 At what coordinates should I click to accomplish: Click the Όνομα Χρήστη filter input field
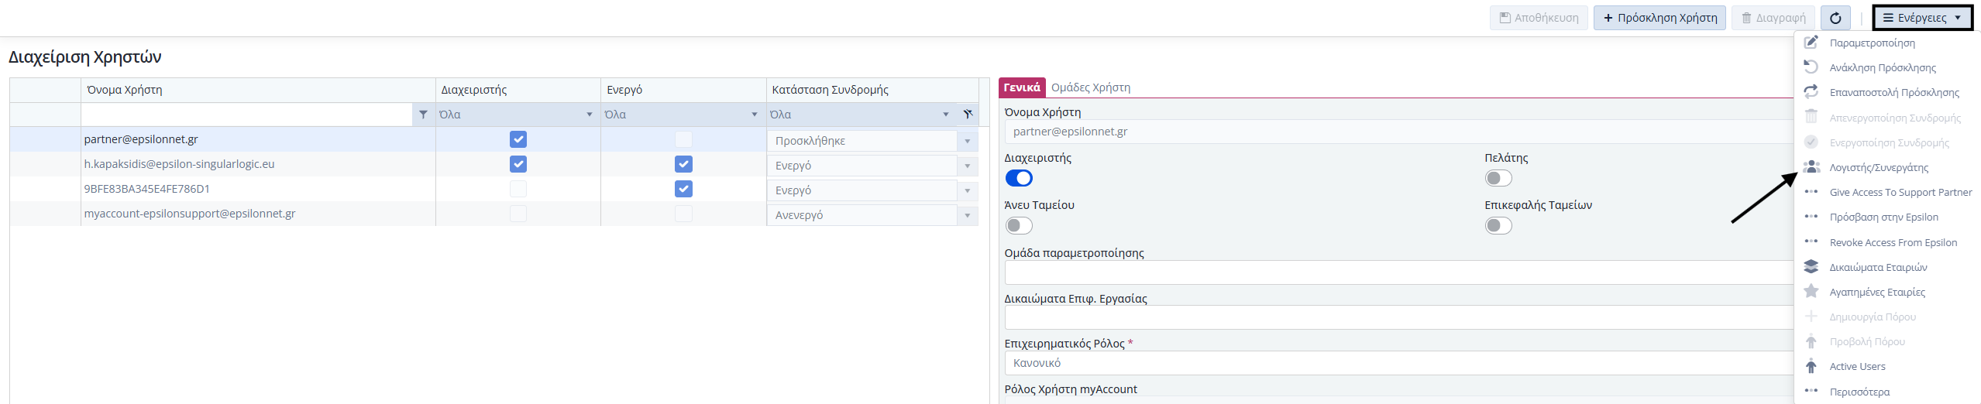[248, 115]
